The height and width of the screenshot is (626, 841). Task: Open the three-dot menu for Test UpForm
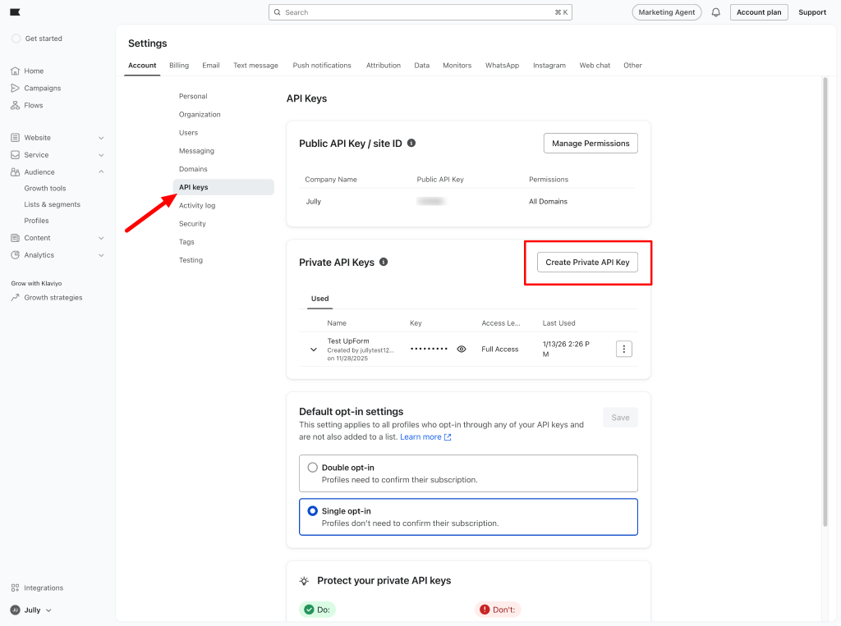[624, 349]
